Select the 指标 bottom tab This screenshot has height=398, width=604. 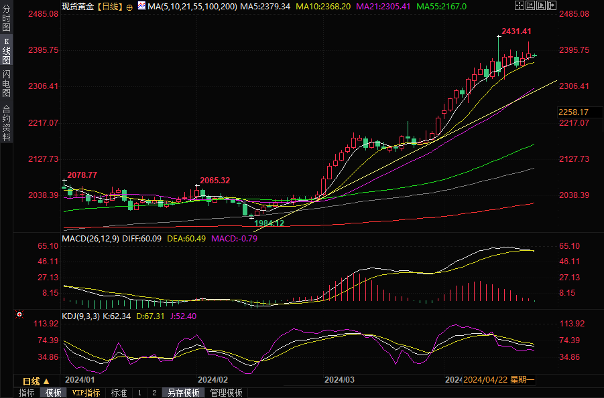27,393
